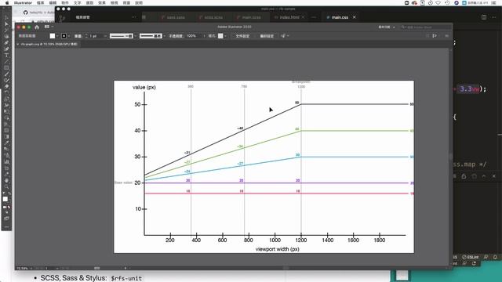Select the Direct Selection tool
This screenshot has height=282, width=502.
point(6,24)
